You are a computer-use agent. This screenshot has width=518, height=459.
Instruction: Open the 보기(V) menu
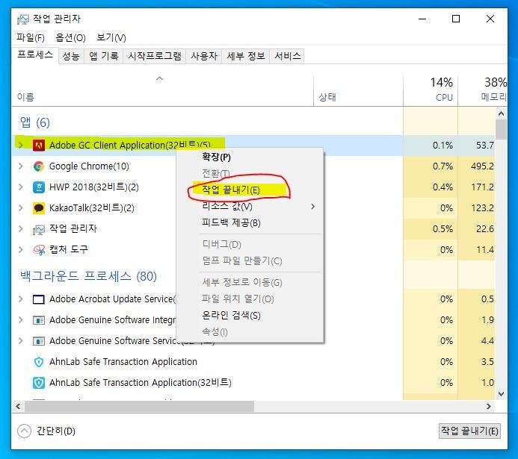pos(111,37)
